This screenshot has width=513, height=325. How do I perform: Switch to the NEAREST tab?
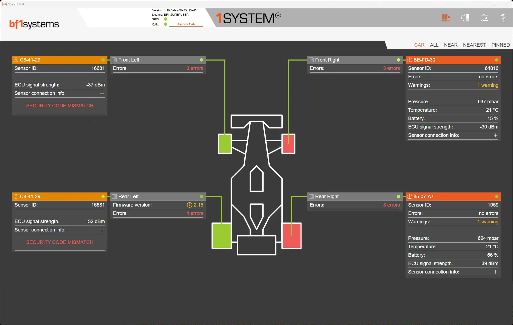[x=474, y=45]
